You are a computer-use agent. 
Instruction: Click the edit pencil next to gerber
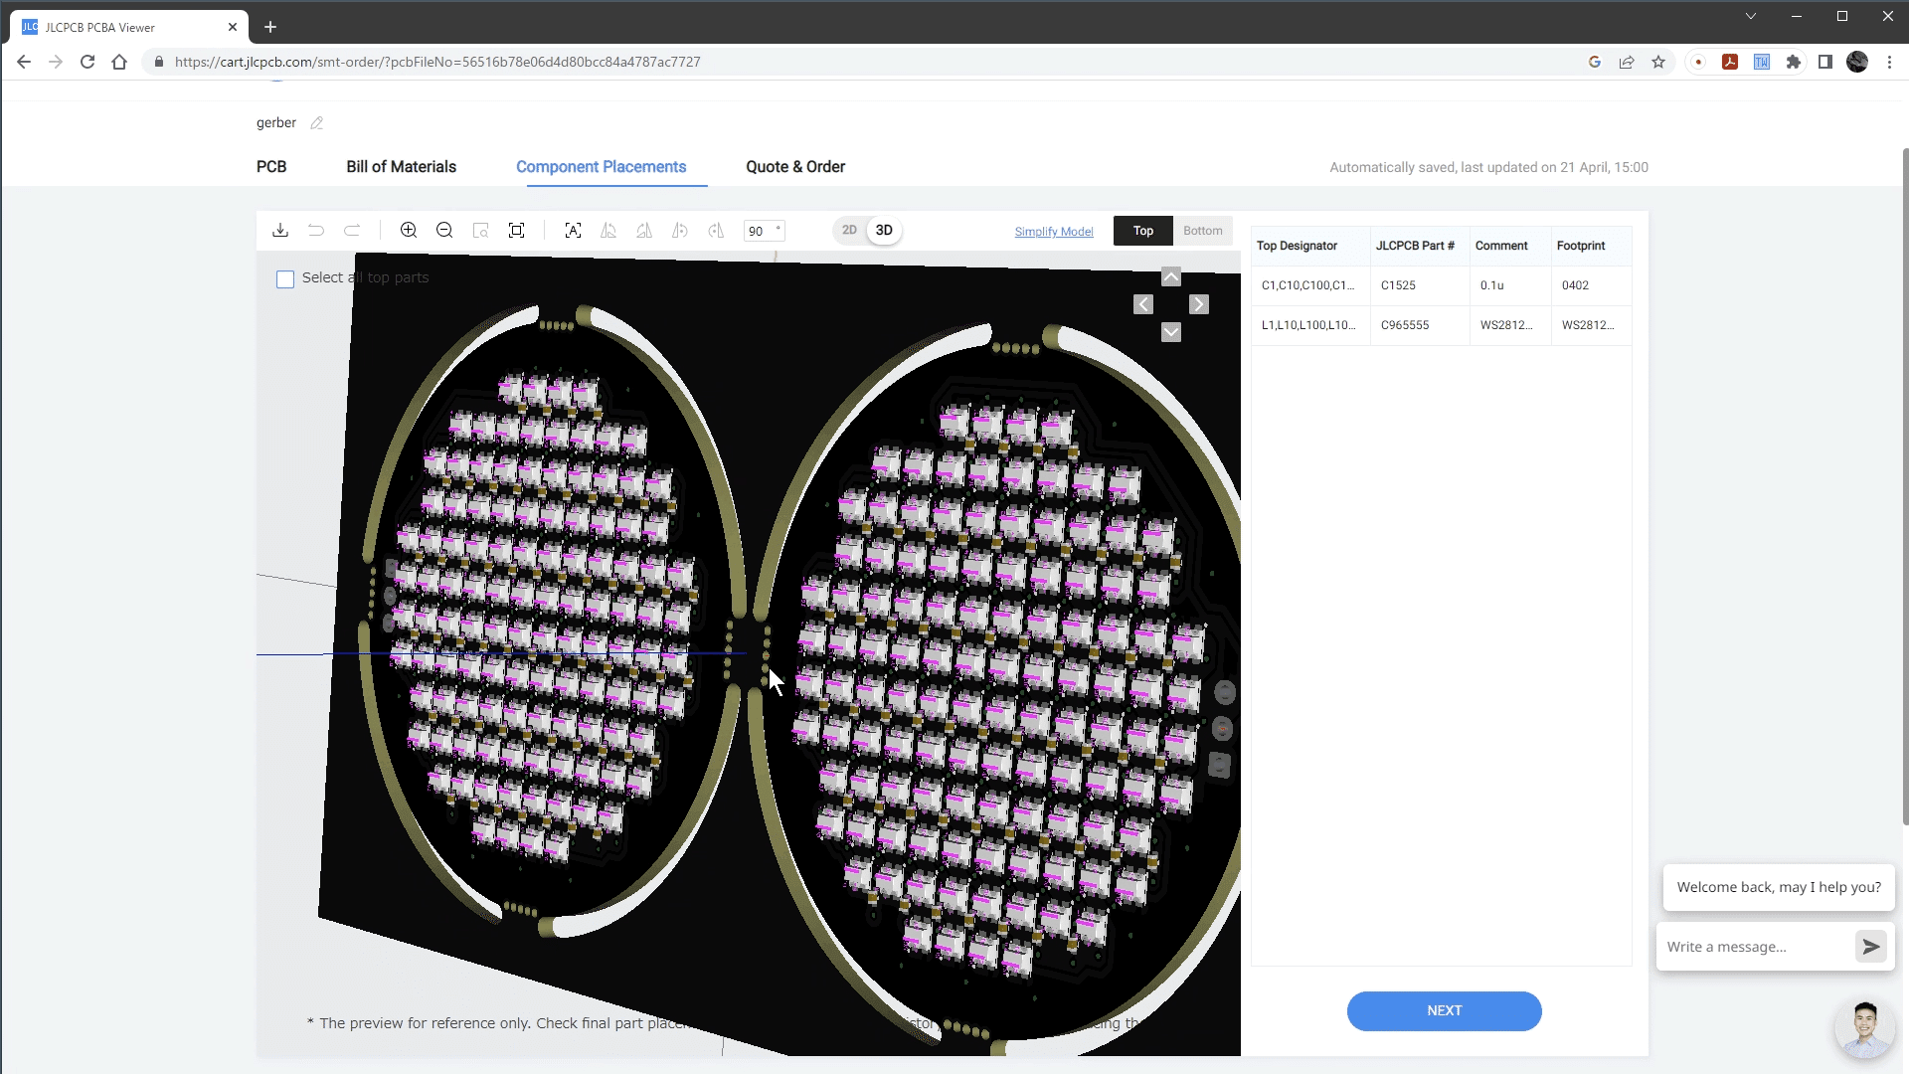click(x=317, y=123)
